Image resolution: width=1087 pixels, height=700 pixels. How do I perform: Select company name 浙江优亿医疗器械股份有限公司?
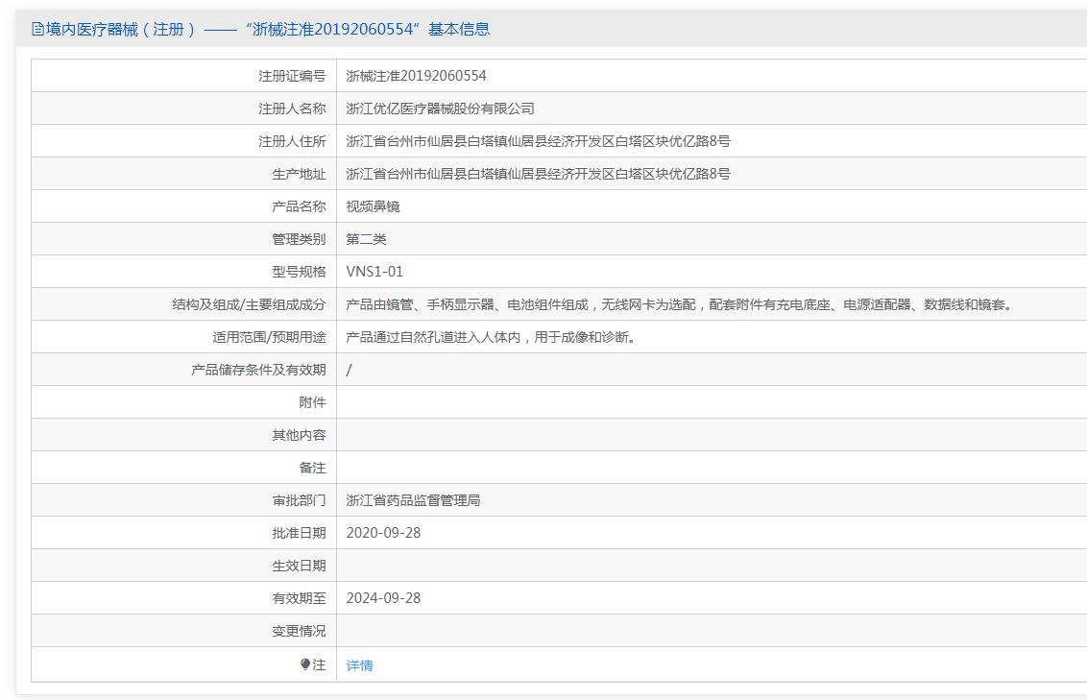(x=440, y=109)
